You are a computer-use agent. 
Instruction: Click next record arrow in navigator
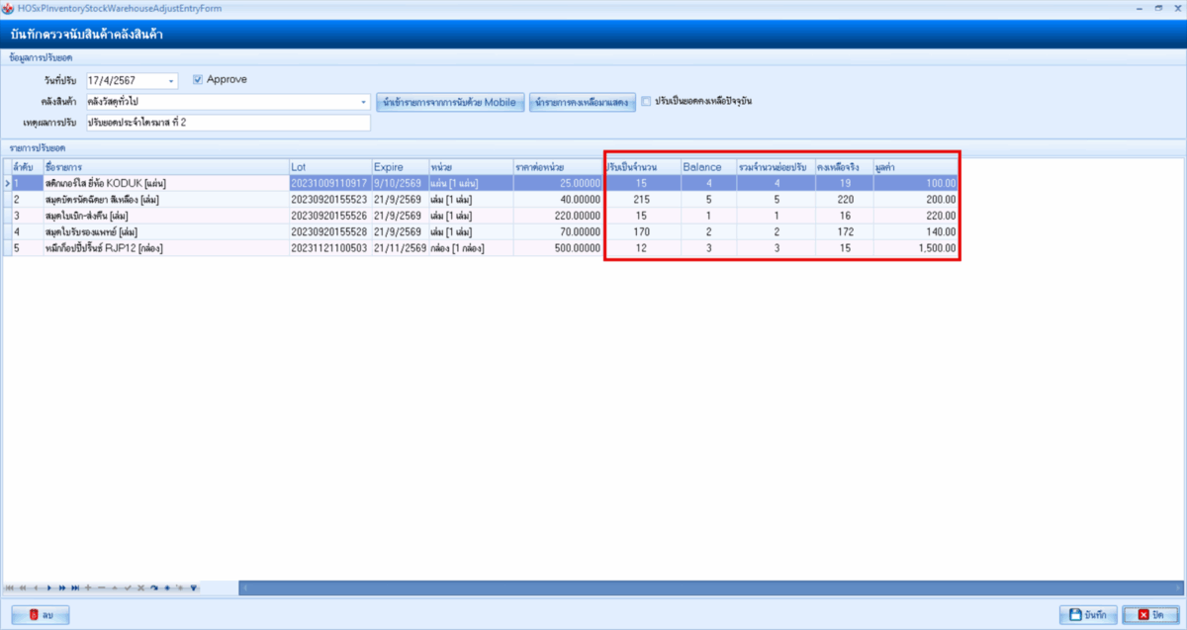[49, 587]
